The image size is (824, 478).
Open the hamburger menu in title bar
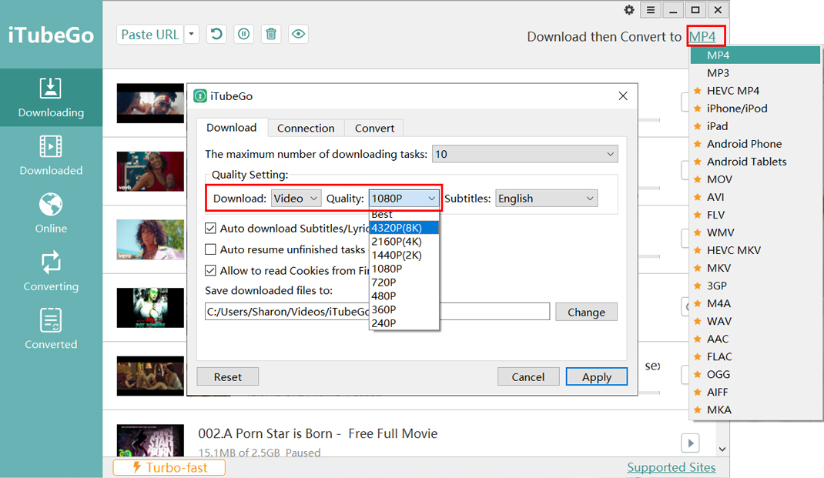click(x=651, y=10)
